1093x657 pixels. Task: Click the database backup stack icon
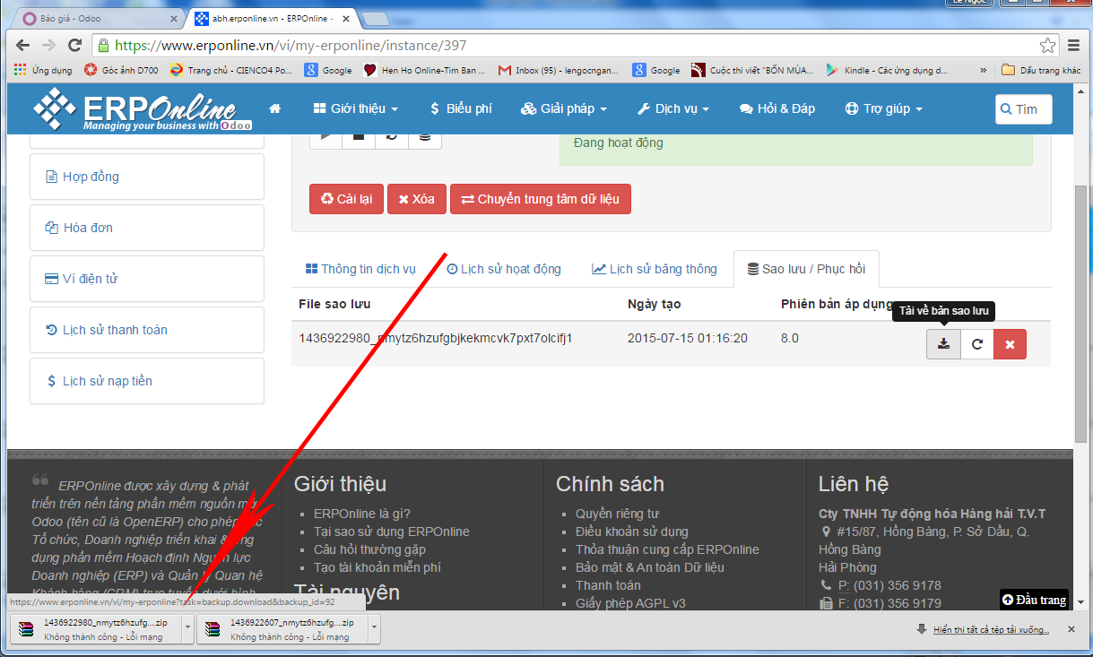(x=425, y=136)
